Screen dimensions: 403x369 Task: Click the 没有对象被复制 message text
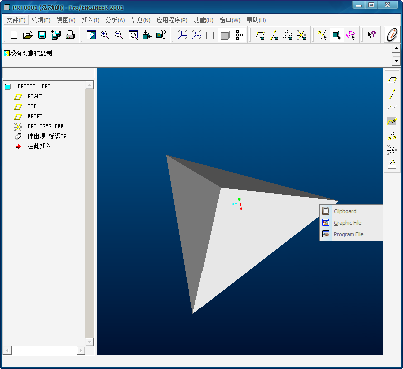32,53
